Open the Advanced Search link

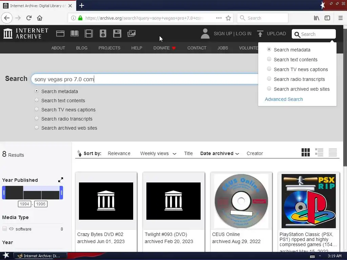coord(284,99)
